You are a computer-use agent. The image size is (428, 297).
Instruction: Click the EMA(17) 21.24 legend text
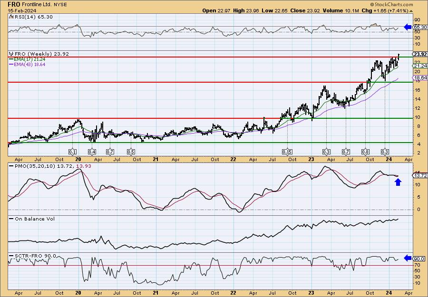point(29,59)
